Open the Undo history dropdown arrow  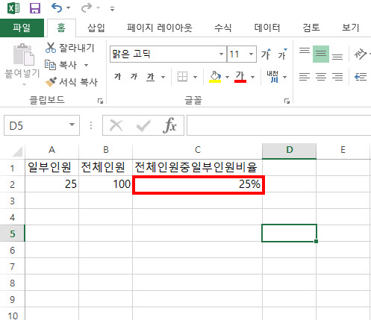click(x=68, y=8)
